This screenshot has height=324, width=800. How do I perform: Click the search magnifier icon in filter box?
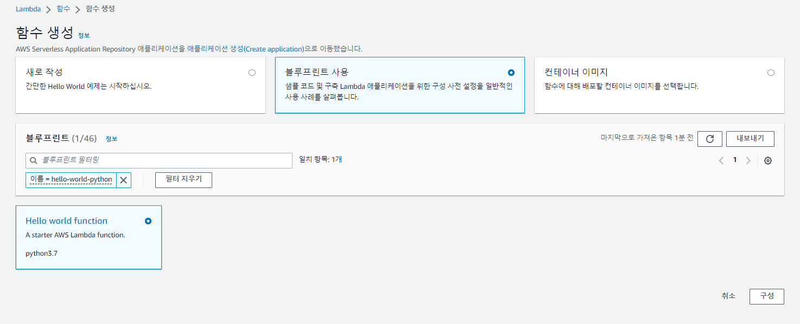[34, 160]
